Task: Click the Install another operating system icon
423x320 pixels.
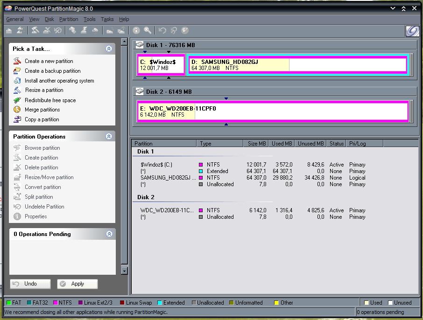Action: click(17, 80)
